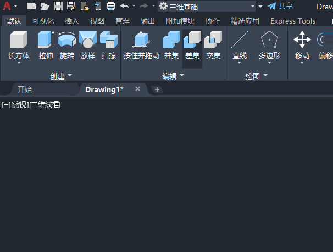Viewport: 333px width, 252px height.
Task: Expand the 多边形 flyout arrow
Action: click(x=269, y=63)
